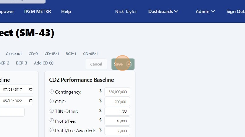Image resolution: width=245 pixels, height=137 pixels.
Task: Select the Closeout tab
Action: [14, 54]
